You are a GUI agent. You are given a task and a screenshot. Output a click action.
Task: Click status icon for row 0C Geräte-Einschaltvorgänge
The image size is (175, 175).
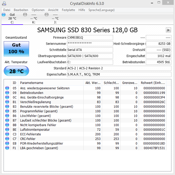7,97
